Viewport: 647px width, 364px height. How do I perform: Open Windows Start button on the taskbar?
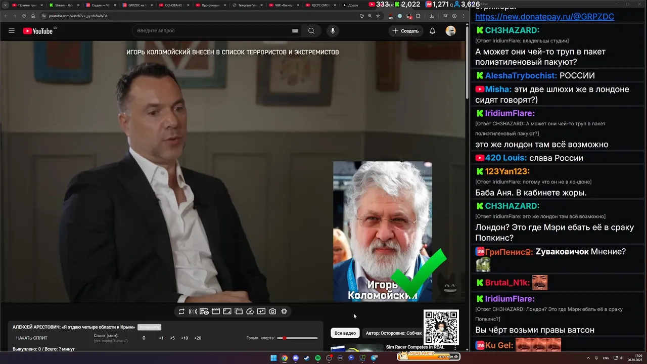click(273, 358)
